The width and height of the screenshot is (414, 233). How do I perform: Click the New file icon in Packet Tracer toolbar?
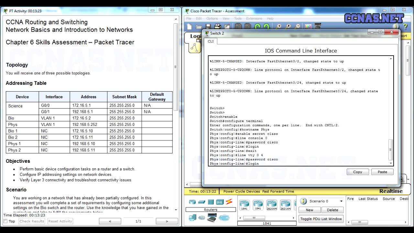click(x=190, y=27)
